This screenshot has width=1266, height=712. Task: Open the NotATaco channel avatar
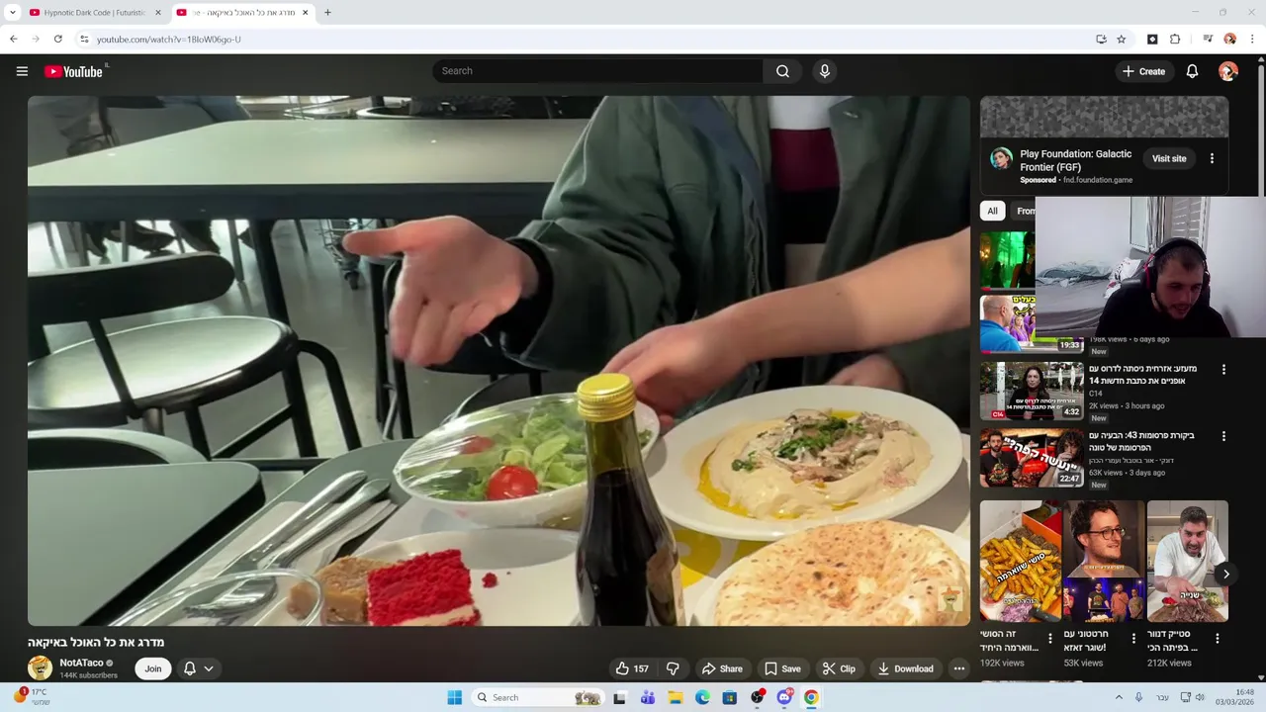[x=40, y=668]
